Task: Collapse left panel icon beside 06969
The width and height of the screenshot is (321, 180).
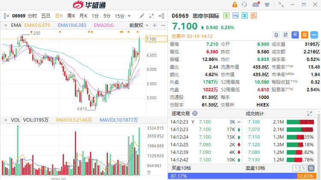Action: [x=6, y=16]
